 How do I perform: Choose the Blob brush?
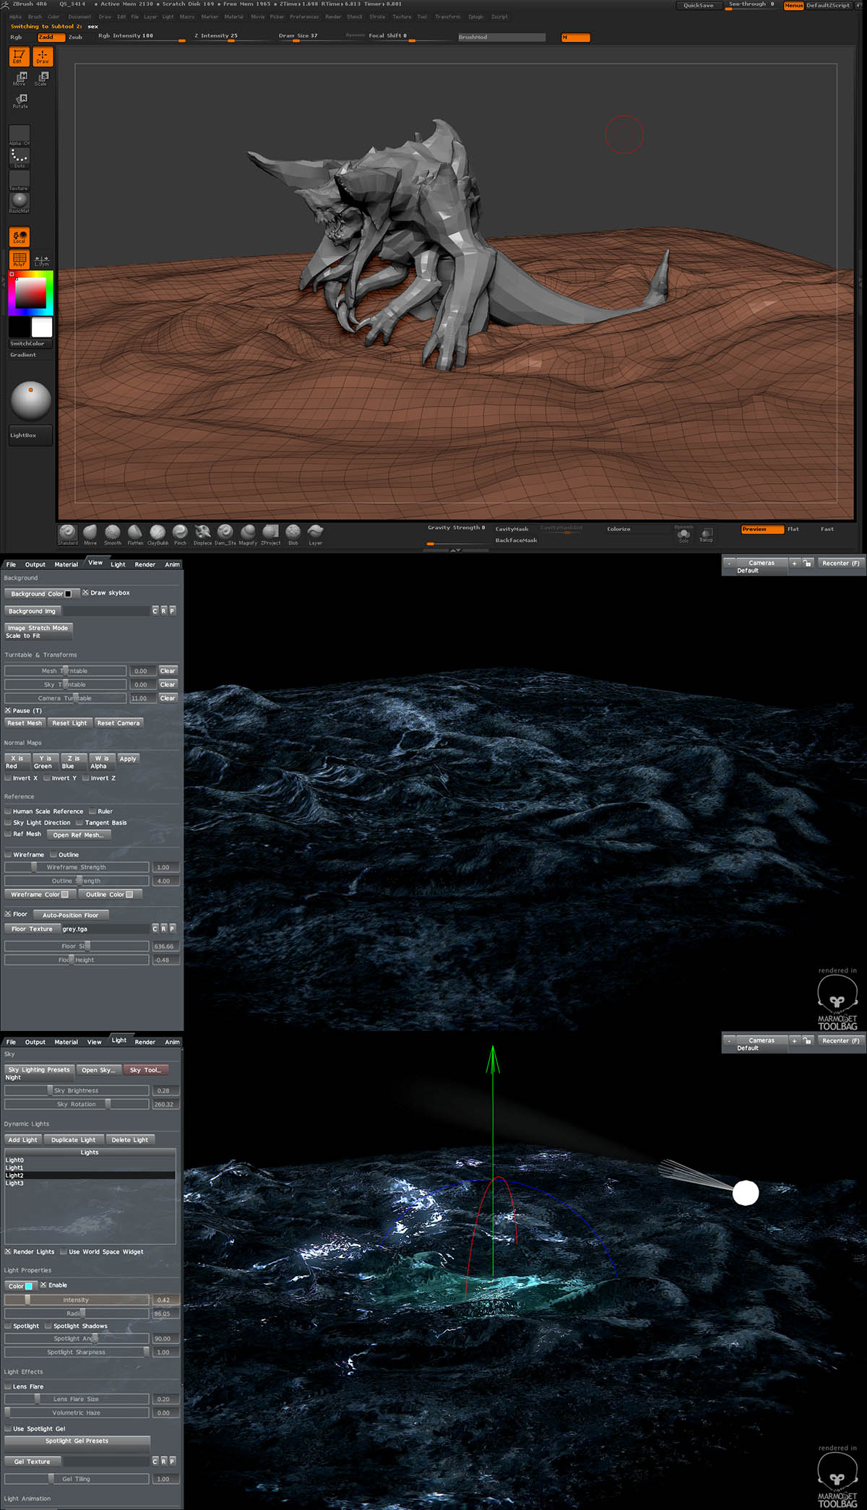(293, 535)
